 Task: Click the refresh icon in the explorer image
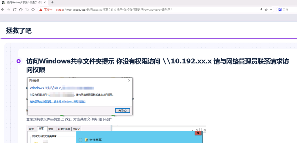197,130
